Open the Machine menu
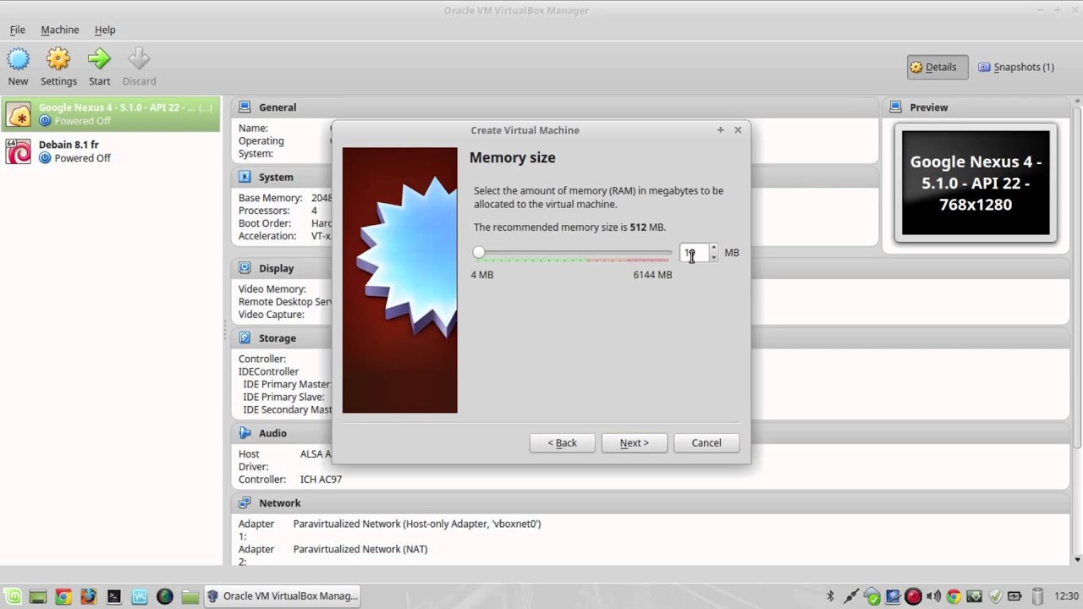Viewport: 1083px width, 609px height. click(60, 30)
